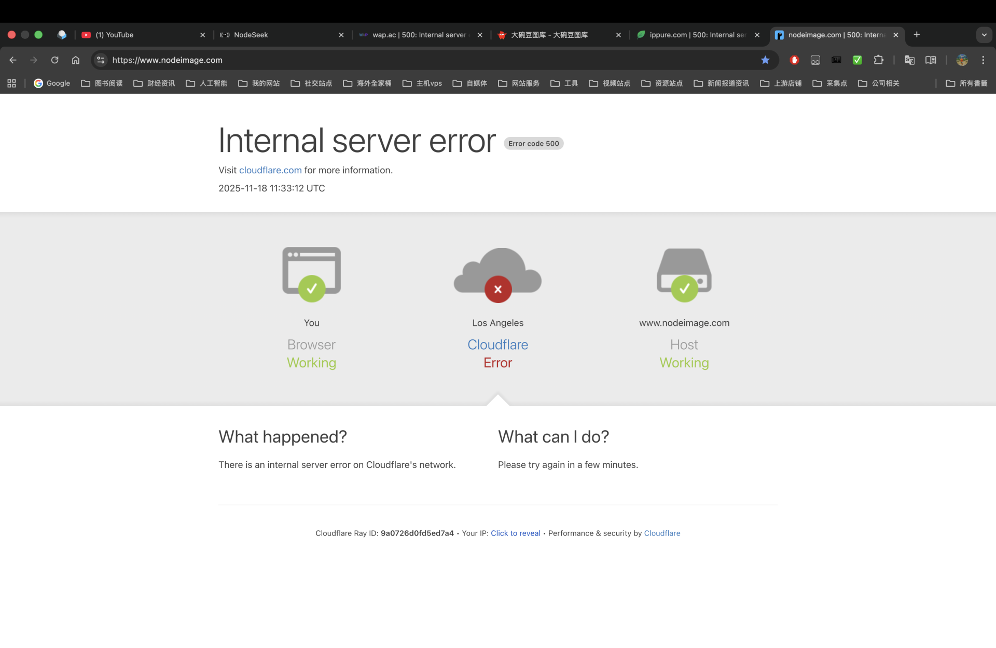Reload the nodeimage.com page
Image resolution: width=996 pixels, height=648 pixels.
tap(54, 60)
